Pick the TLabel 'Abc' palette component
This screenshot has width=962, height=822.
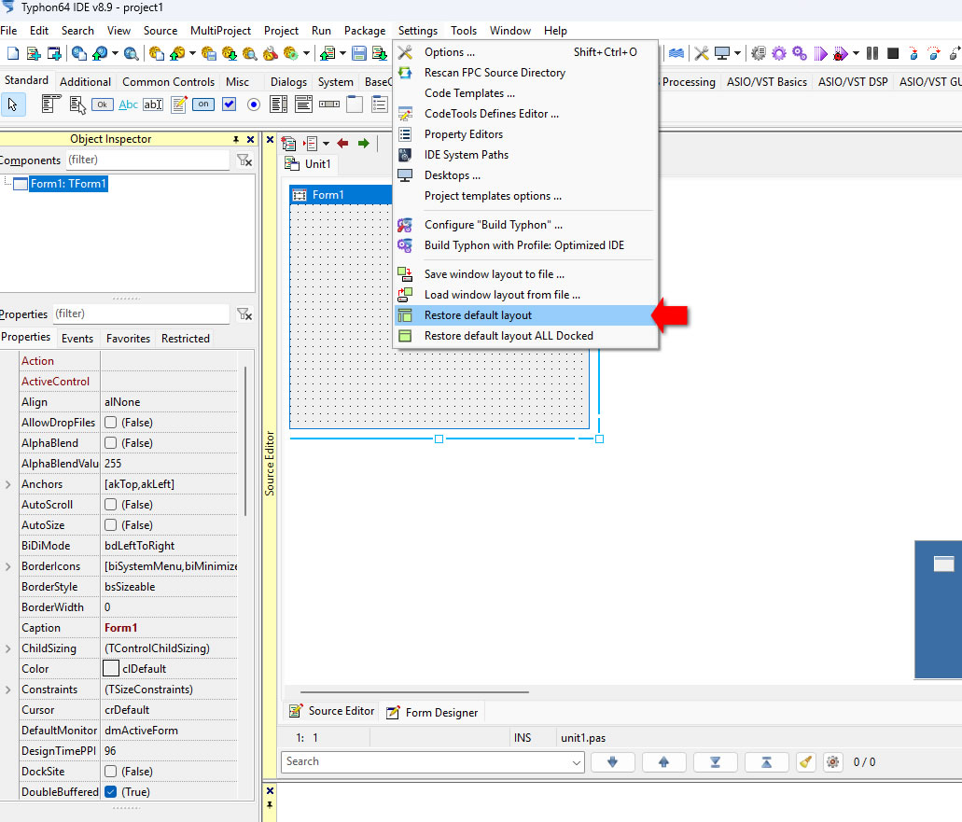coord(128,104)
